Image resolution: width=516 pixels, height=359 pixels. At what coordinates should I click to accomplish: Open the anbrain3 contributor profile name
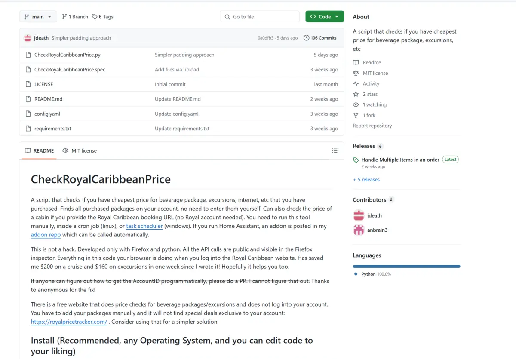[378, 230]
